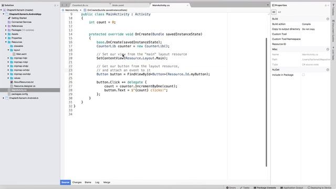This screenshot has width=336, height=189.
Task: Open the Package Console pad
Action: 265,187
